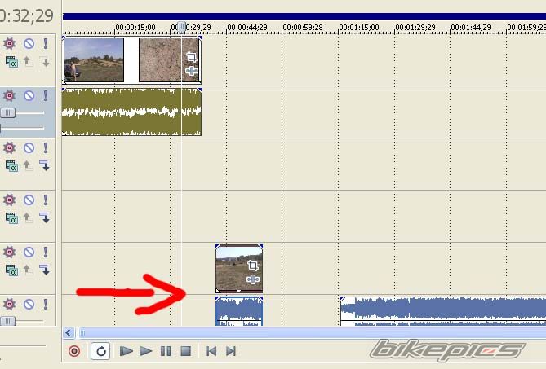Toggle Loop Playback in the transport bar

pyautogui.click(x=100, y=351)
